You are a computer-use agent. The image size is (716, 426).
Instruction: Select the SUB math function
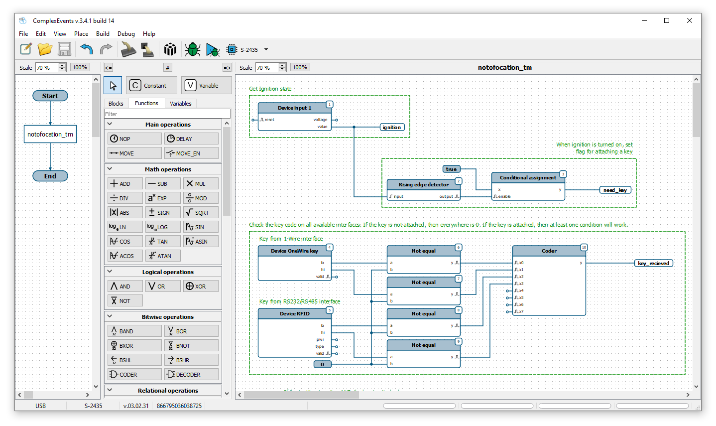click(163, 183)
